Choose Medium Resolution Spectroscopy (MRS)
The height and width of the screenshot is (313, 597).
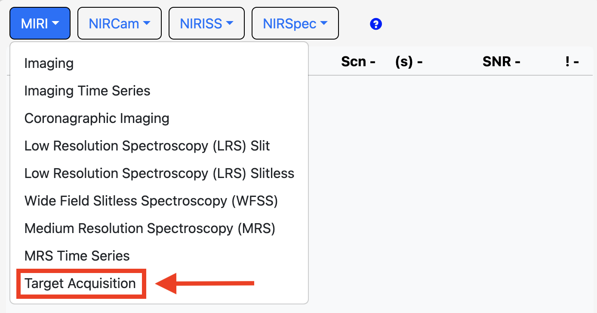[x=150, y=228]
